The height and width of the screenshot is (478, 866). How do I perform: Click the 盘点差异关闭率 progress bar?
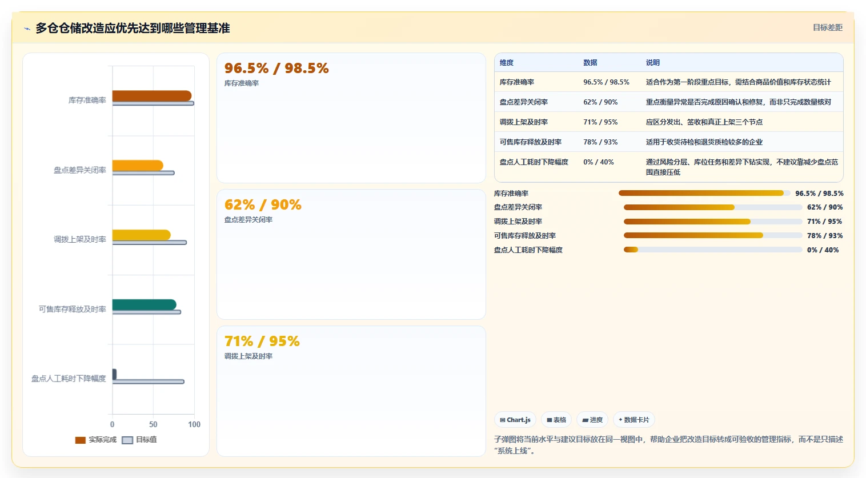[x=713, y=207]
